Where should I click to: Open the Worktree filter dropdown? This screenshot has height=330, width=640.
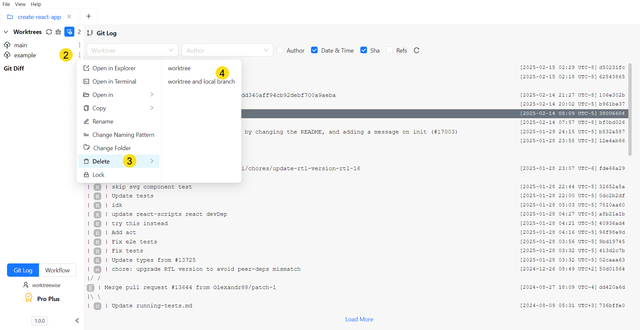coord(132,50)
